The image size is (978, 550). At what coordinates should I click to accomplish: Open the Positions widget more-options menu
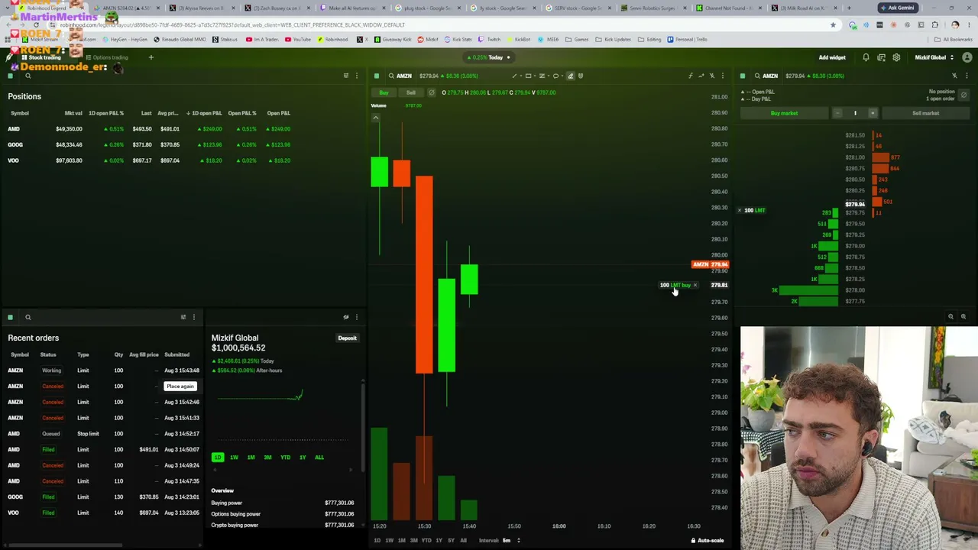356,76
